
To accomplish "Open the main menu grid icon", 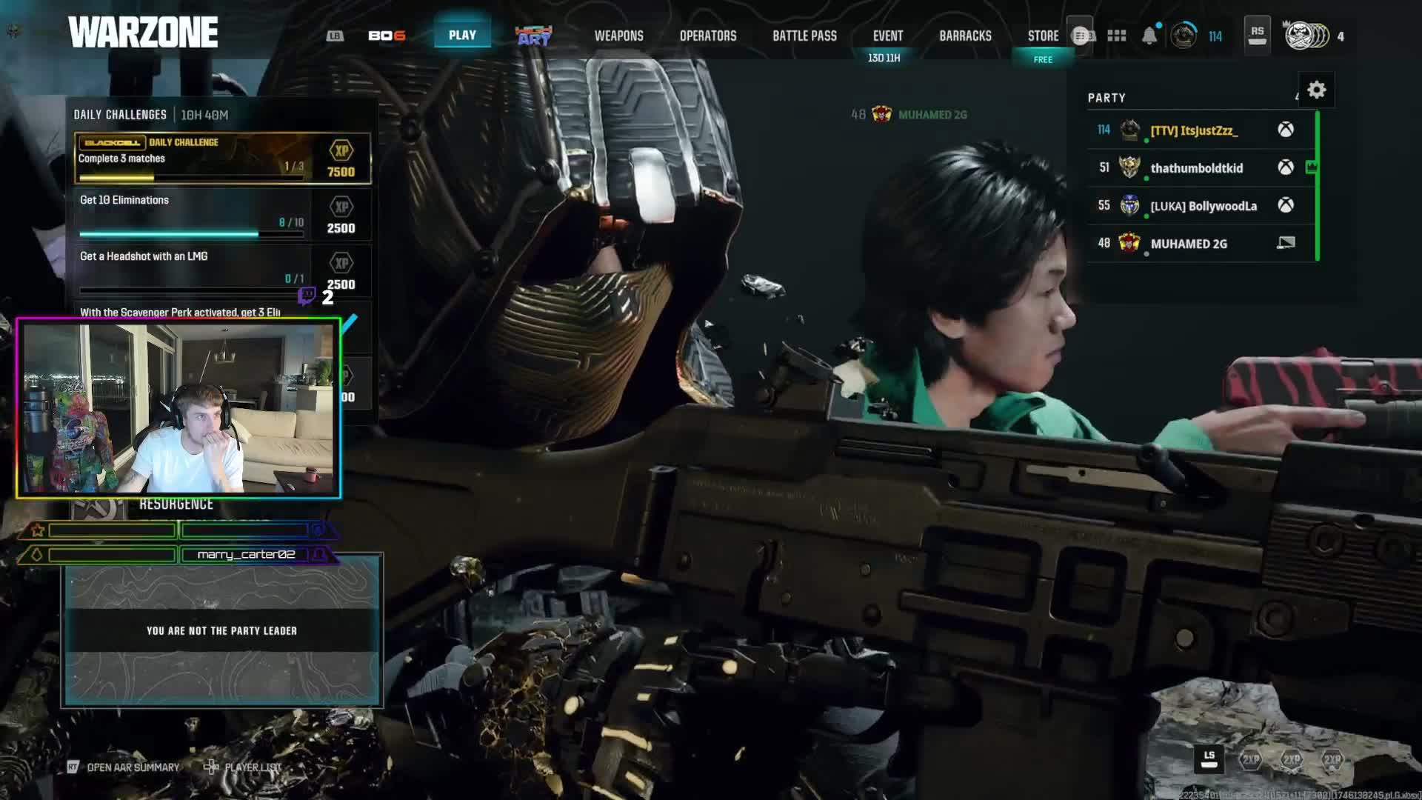I will pyautogui.click(x=1116, y=36).
